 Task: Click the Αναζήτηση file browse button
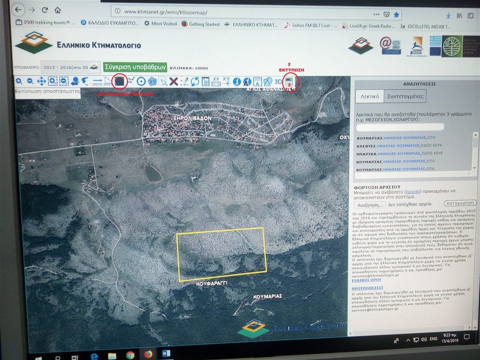[x=369, y=204]
